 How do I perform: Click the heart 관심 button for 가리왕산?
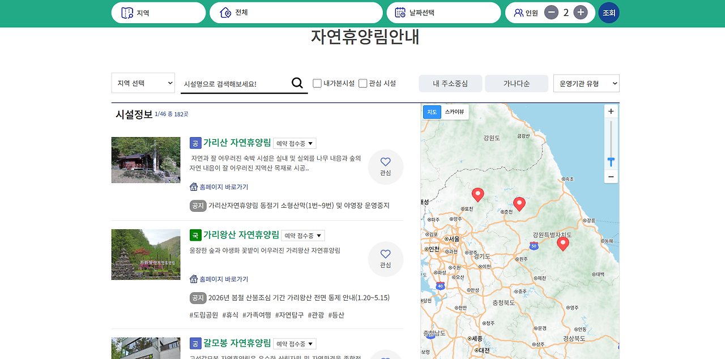pos(386,259)
